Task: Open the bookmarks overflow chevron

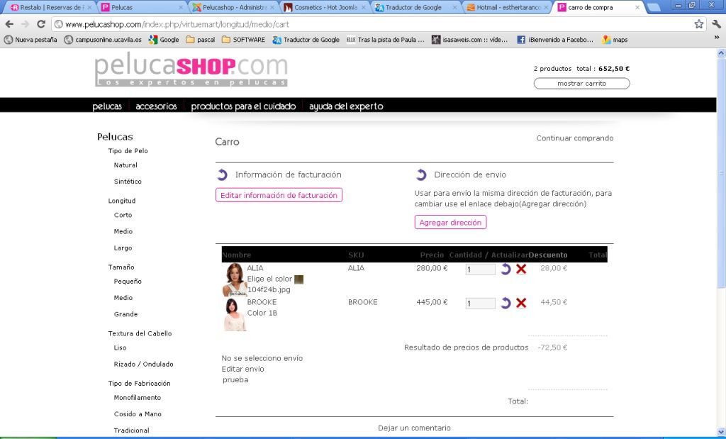Action: pos(716,37)
